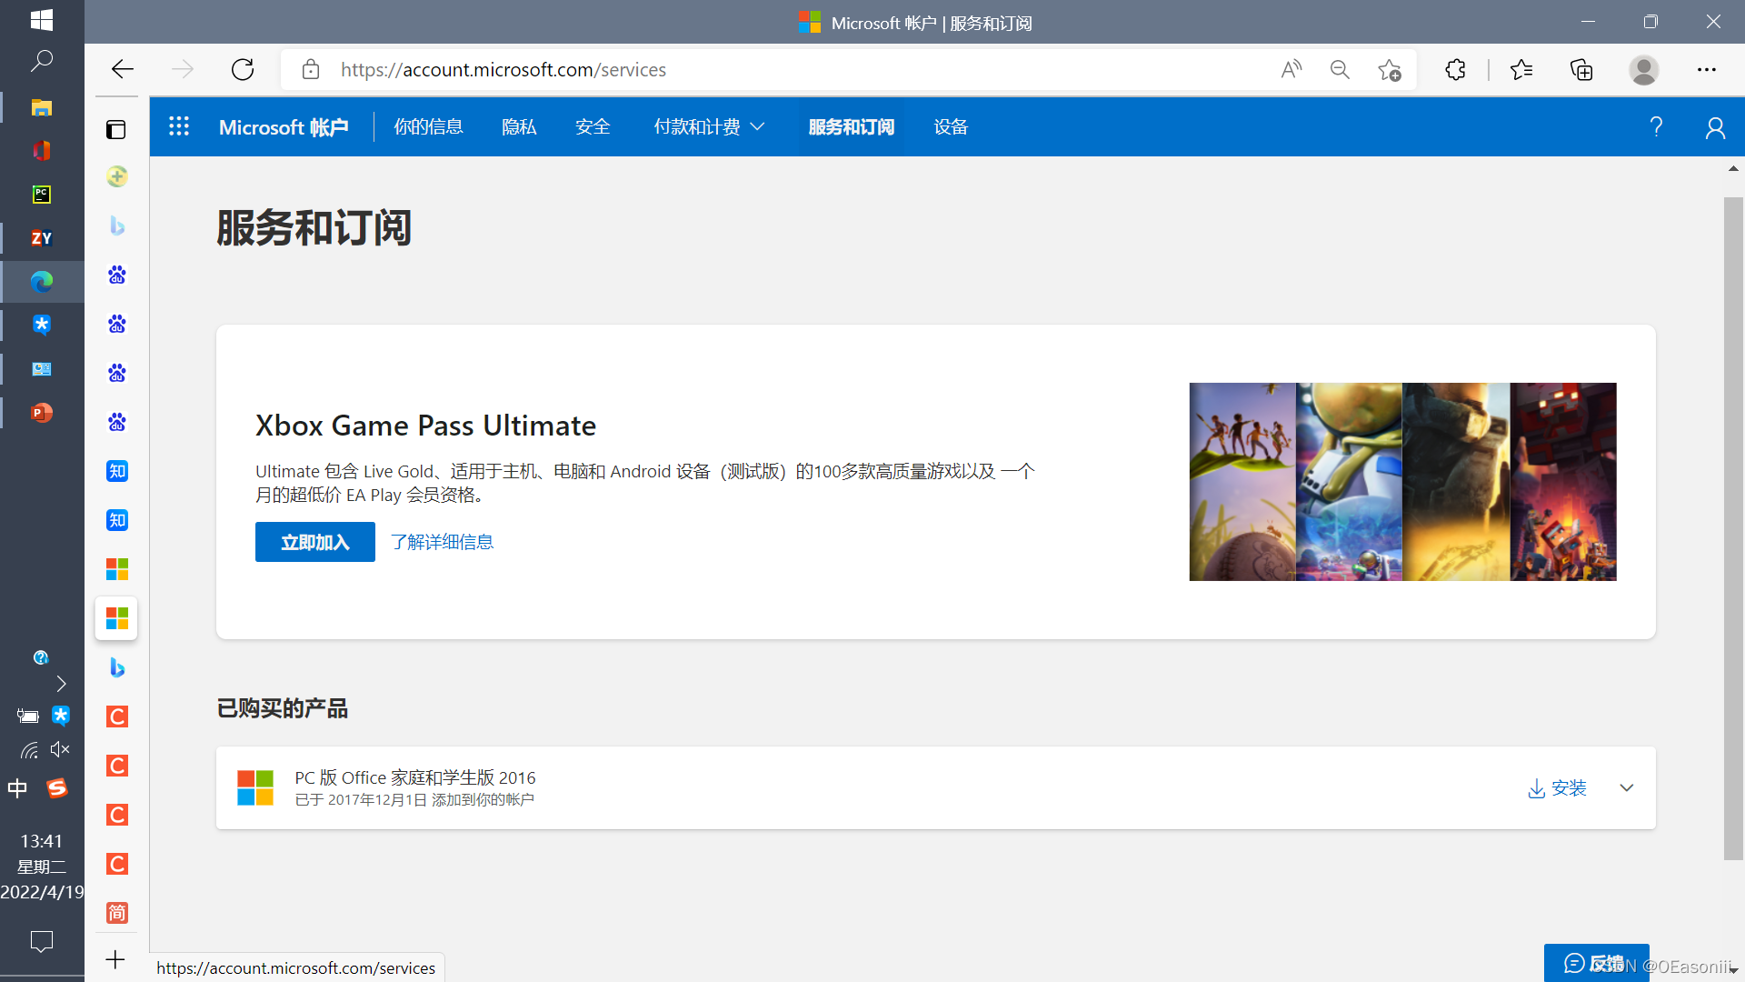Open the Read Aloud icon
The image size is (1745, 982).
tap(1291, 70)
